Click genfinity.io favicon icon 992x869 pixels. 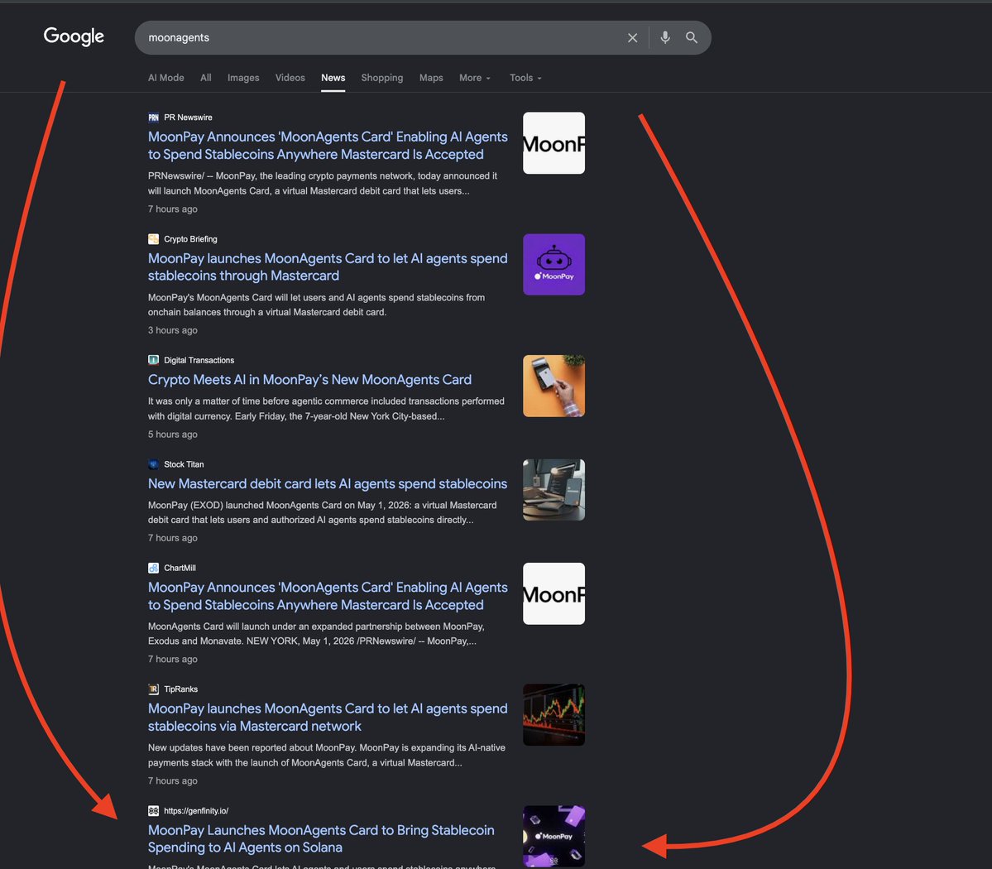pyautogui.click(x=153, y=811)
